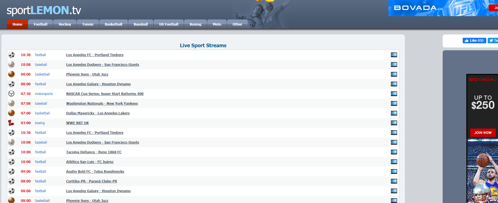
Task: Switch to the Moto tab
Action: [x=217, y=24]
